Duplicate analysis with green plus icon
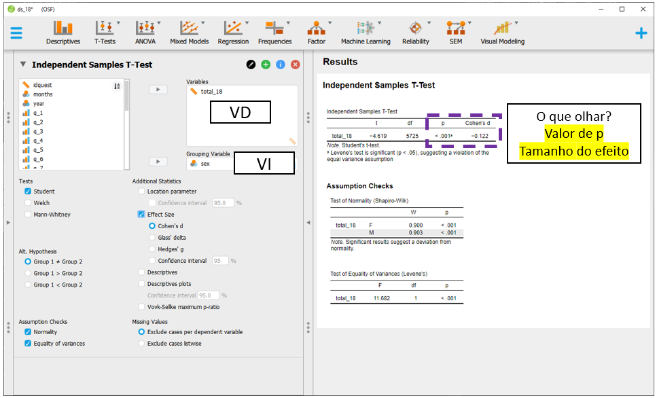The height and width of the screenshot is (398, 657). coord(266,65)
